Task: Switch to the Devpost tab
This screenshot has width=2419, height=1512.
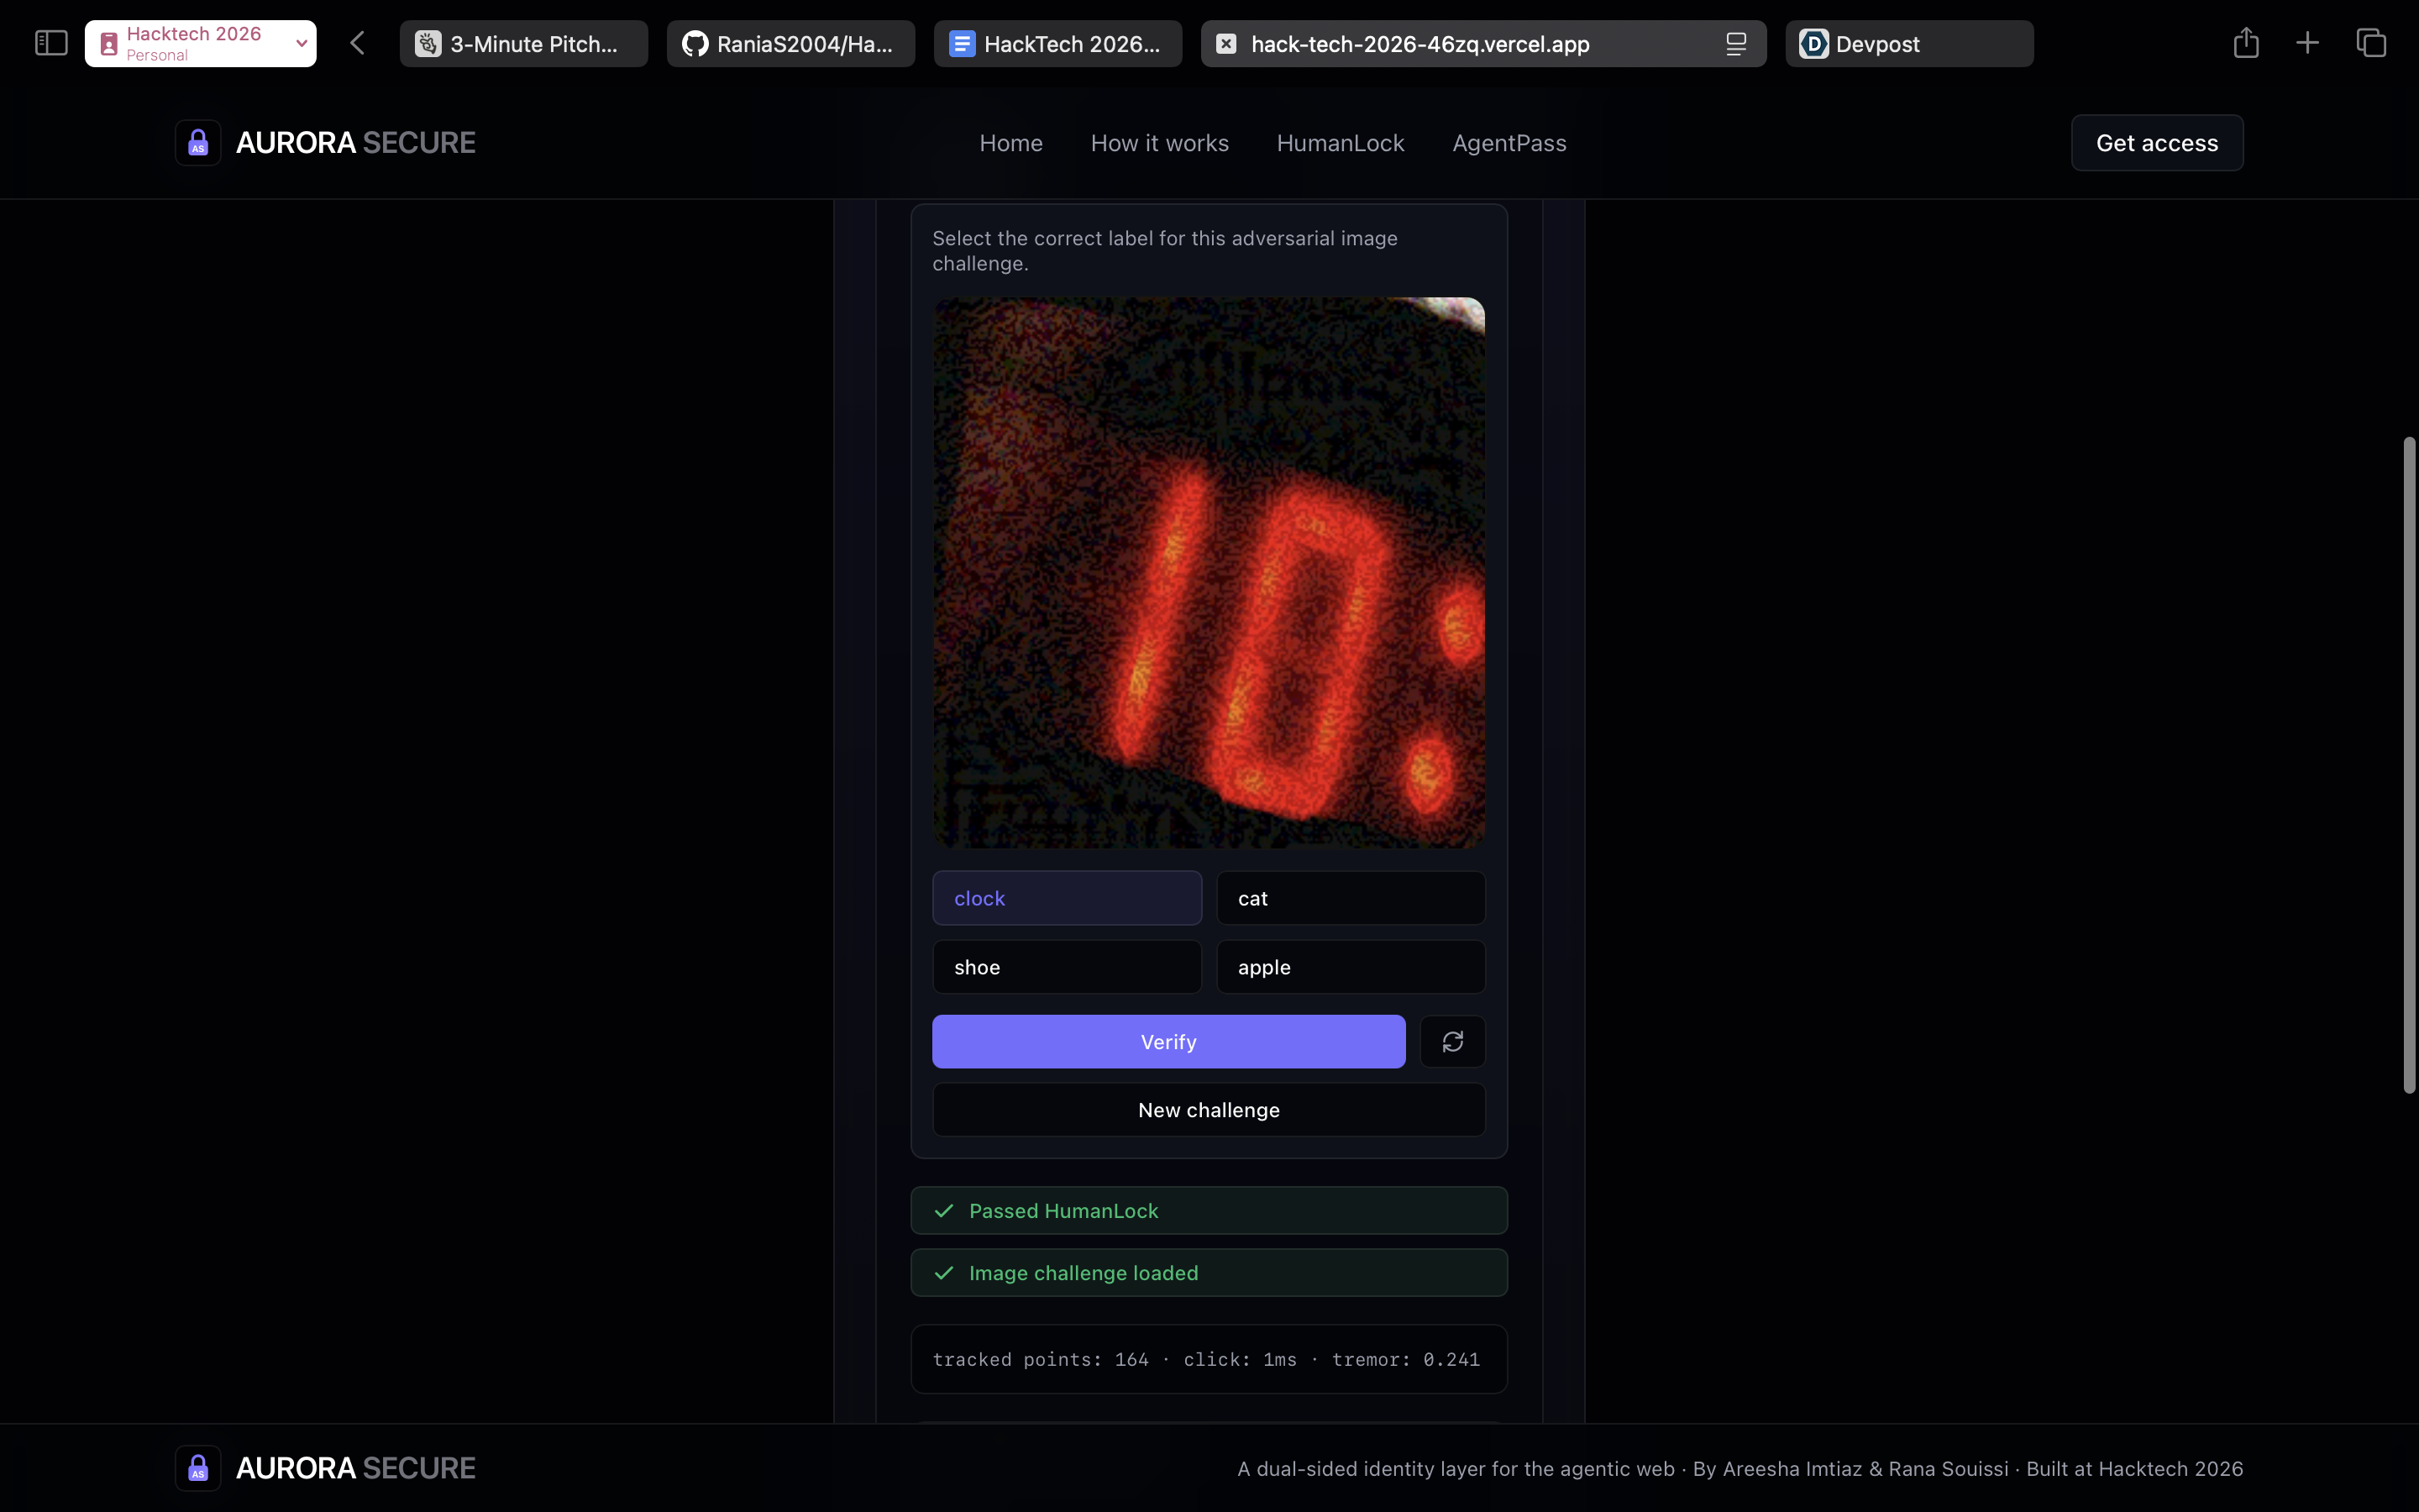Action: coord(1907,44)
